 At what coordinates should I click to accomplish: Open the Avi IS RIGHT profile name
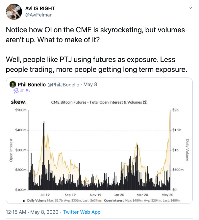(40, 9)
